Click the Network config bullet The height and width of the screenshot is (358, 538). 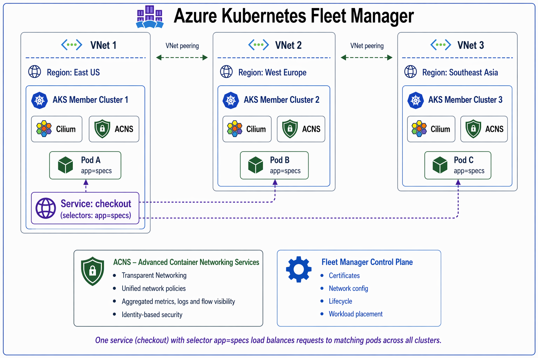tap(348, 288)
